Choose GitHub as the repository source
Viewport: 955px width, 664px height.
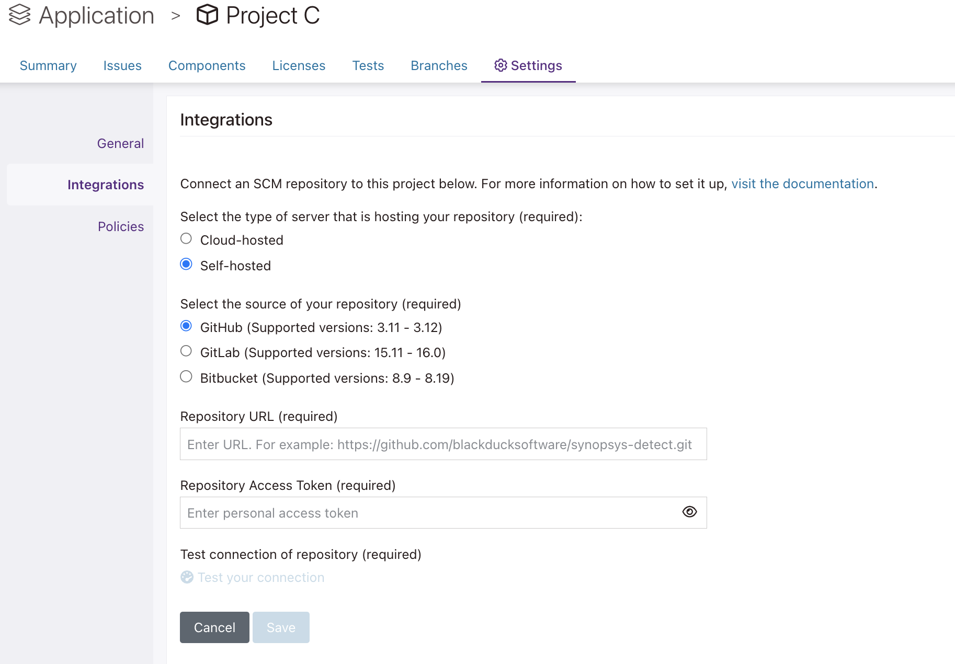point(186,326)
